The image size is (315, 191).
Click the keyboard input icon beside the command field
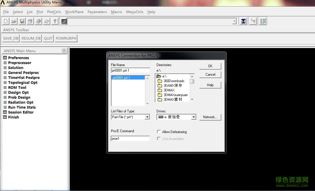point(64,21)
